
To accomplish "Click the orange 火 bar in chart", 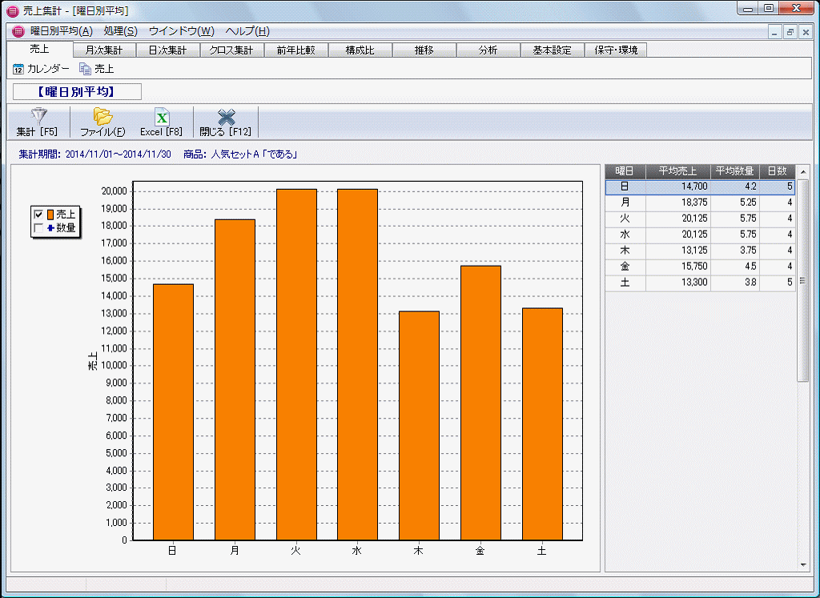I will 296,364.
